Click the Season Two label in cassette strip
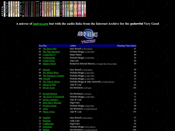The image size is (175, 131). click(x=21, y=9)
